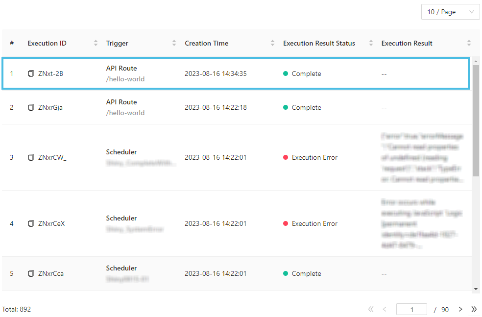482x317 pixels.
Task: Jump to the first page
Action: pos(371,309)
